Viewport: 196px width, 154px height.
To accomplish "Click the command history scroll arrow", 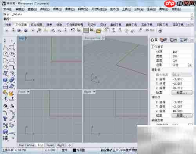I will pos(192,14).
